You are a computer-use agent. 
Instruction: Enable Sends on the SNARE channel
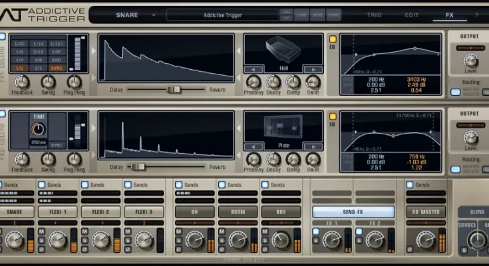4,184
